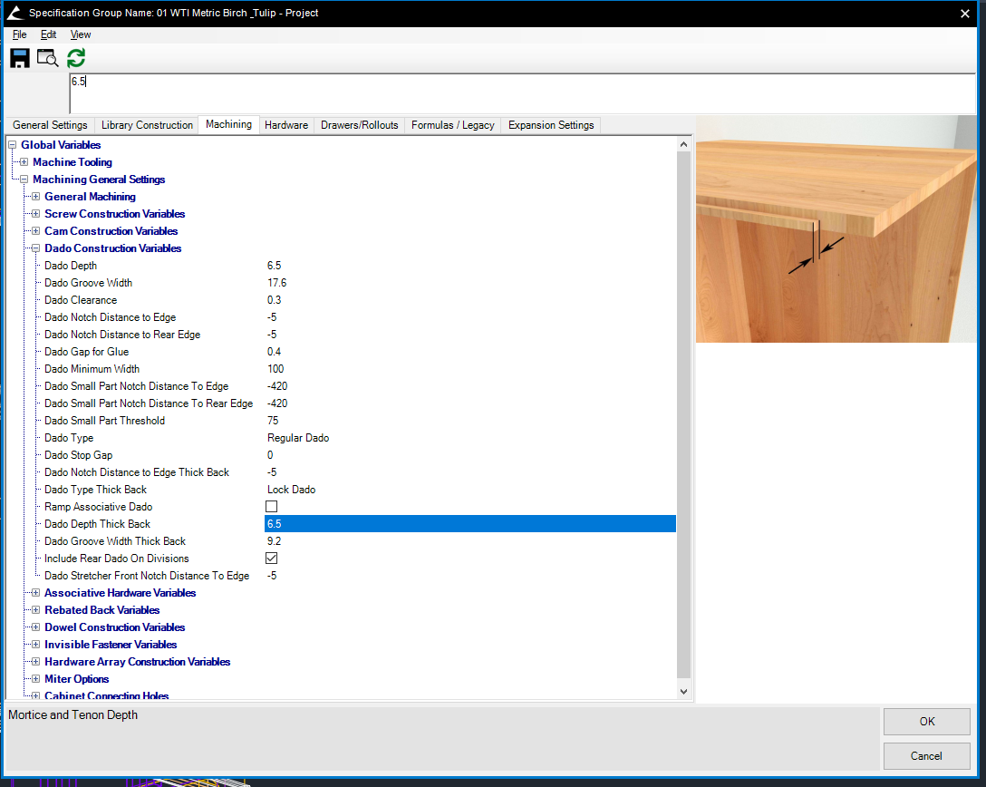Screen dimensions: 986x787
Task: Open the Formulas / Legacy tab
Action: click(453, 125)
